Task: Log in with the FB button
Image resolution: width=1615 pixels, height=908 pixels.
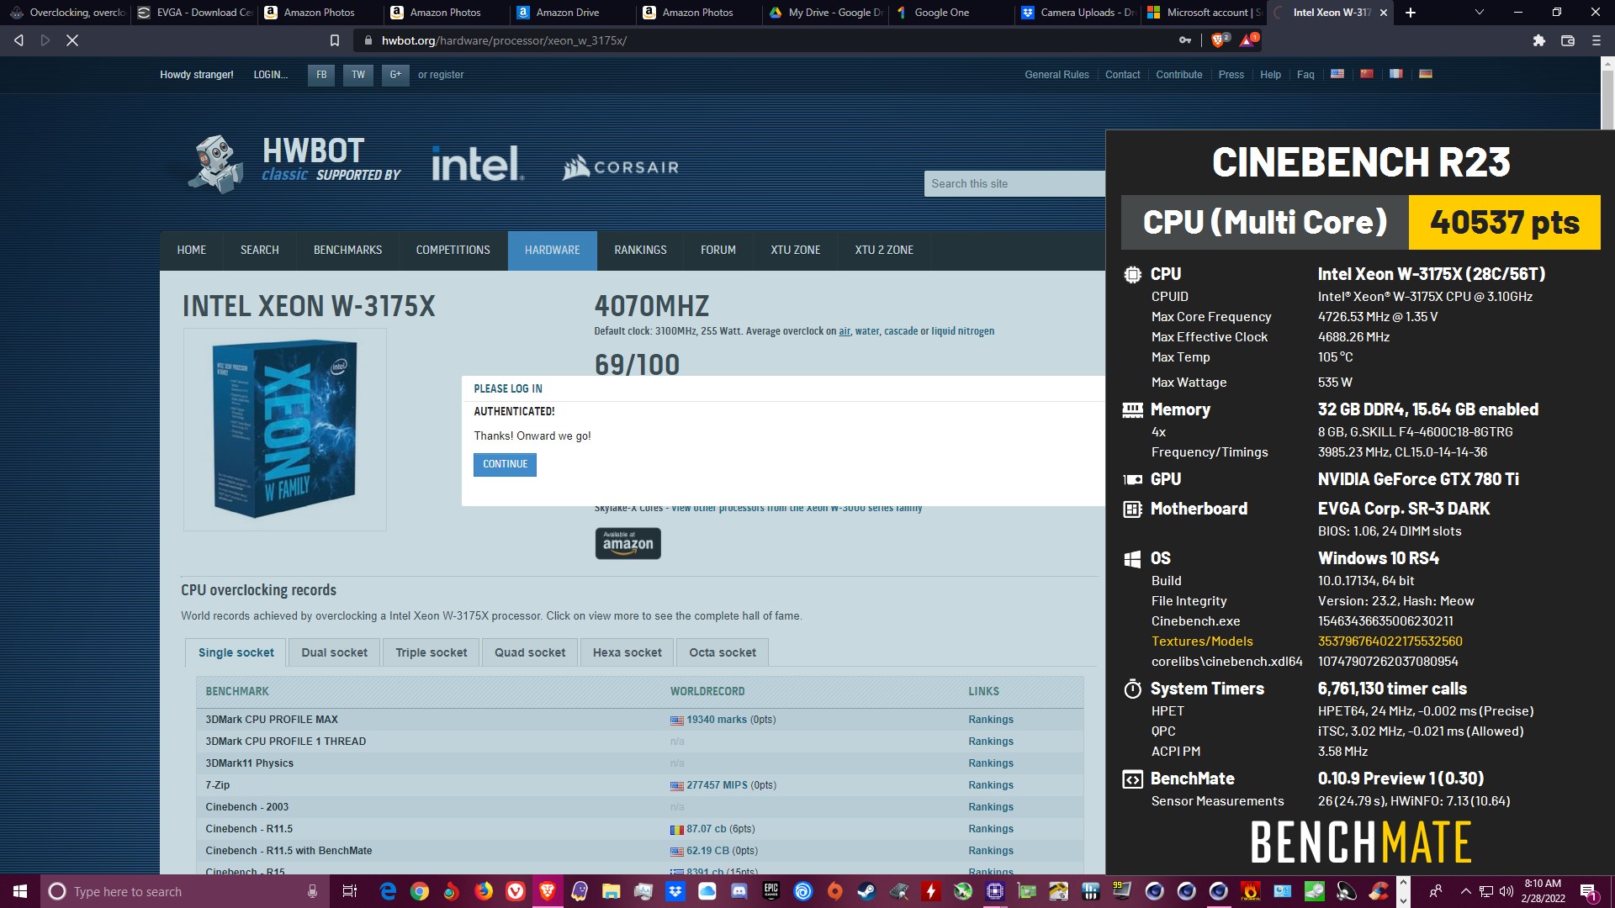Action: click(x=321, y=75)
